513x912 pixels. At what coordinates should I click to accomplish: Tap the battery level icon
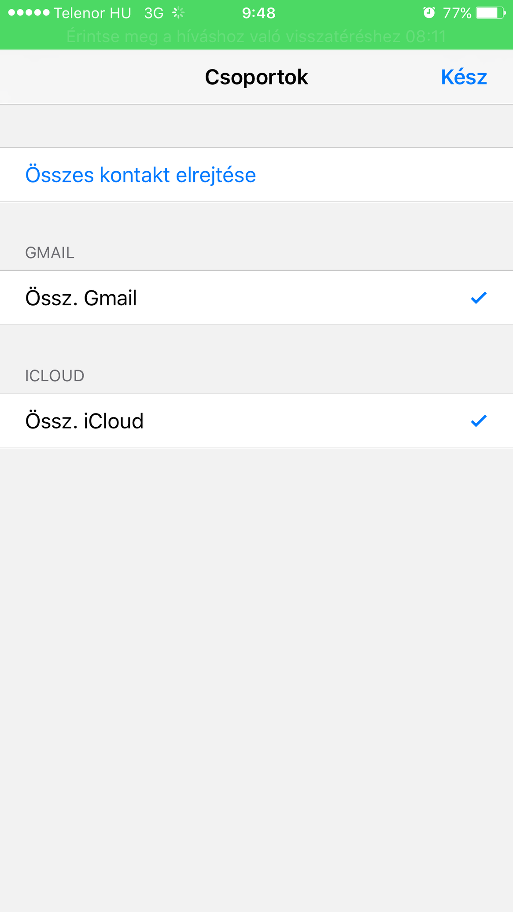(491, 13)
